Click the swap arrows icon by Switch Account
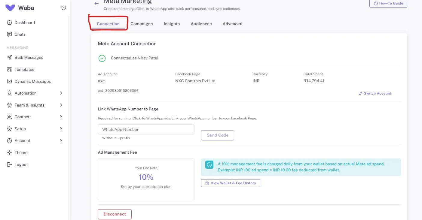Viewport: 422px width, 220px height. click(x=360, y=94)
